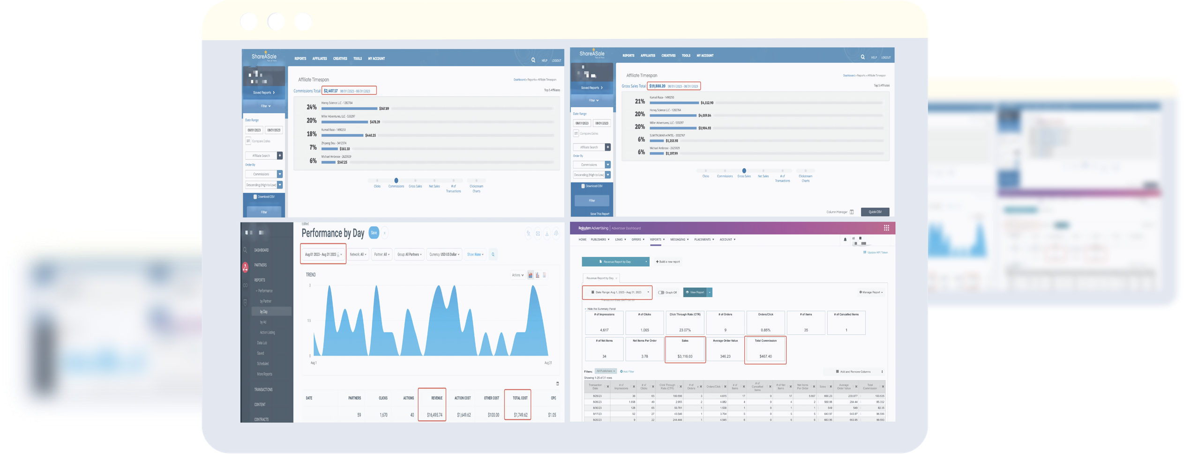The image size is (1184, 454).
Task: Click Affiliate Search field in Gross Sales panel
Action: [x=589, y=147]
